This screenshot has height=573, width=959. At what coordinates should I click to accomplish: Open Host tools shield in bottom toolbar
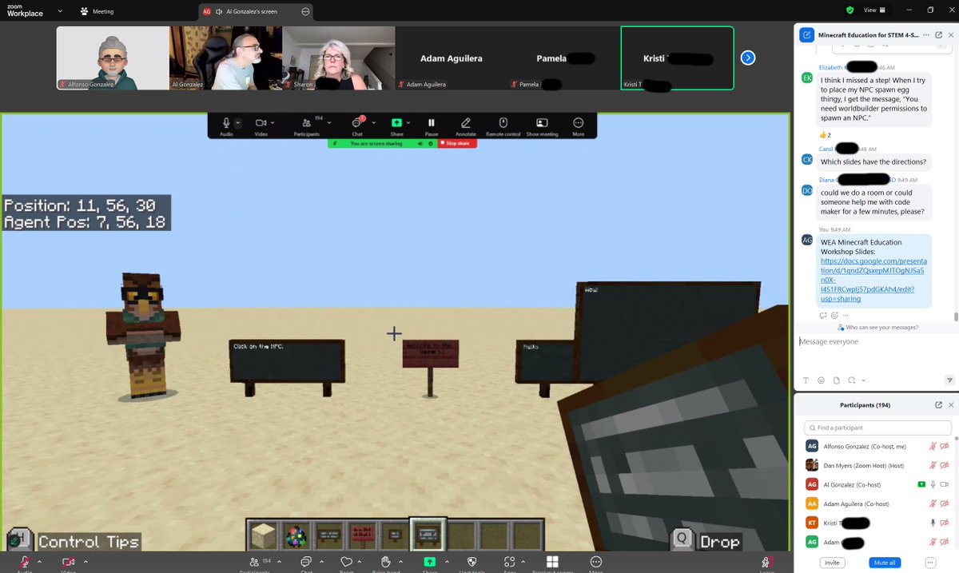pos(472,562)
